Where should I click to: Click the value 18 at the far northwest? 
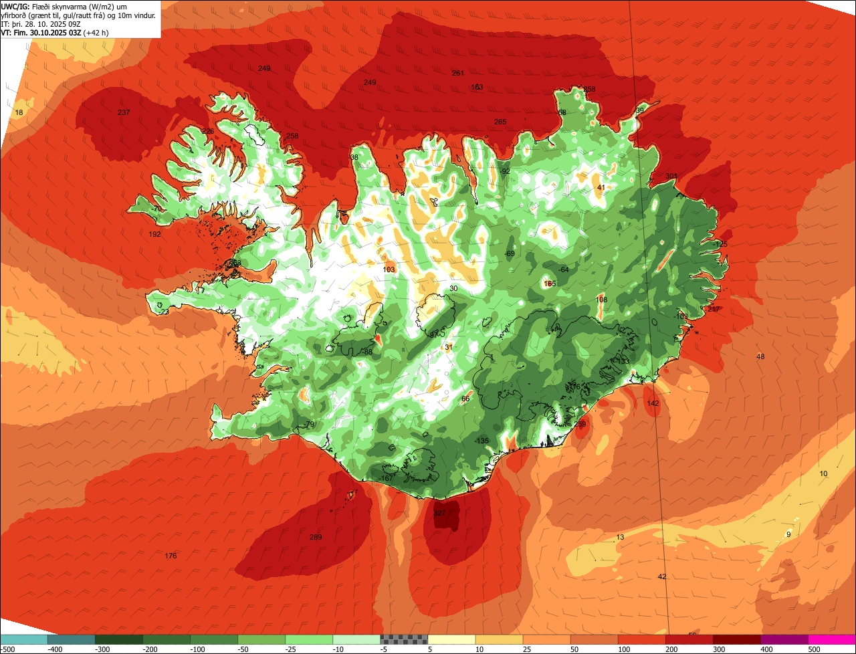click(x=19, y=112)
